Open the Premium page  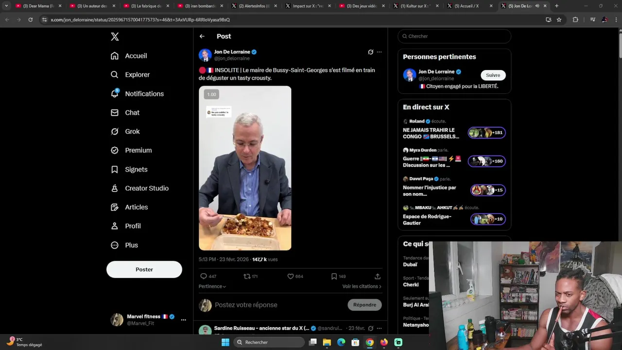tap(131, 151)
